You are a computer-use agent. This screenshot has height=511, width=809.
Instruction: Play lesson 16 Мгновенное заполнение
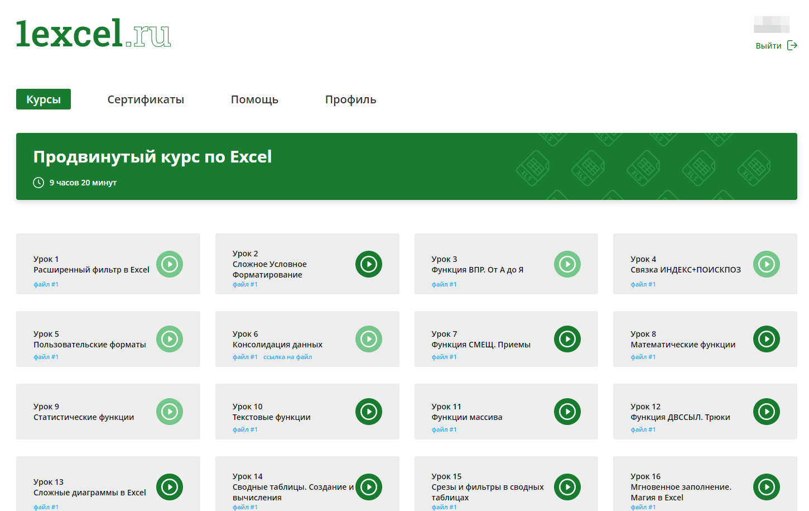pos(767,487)
